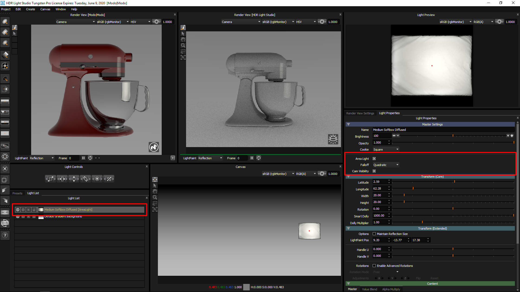The height and width of the screenshot is (292, 520).
Task: Open help with question mark icon
Action: [5, 235]
